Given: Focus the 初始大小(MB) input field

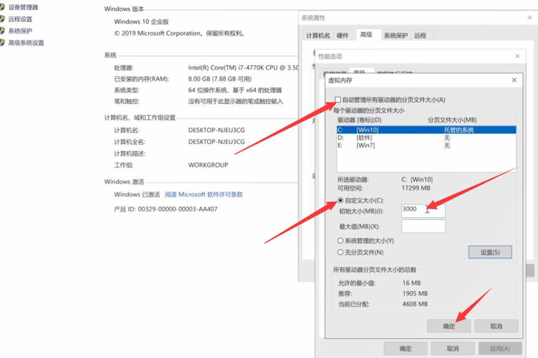Looking at the screenshot, I should tap(423, 211).
